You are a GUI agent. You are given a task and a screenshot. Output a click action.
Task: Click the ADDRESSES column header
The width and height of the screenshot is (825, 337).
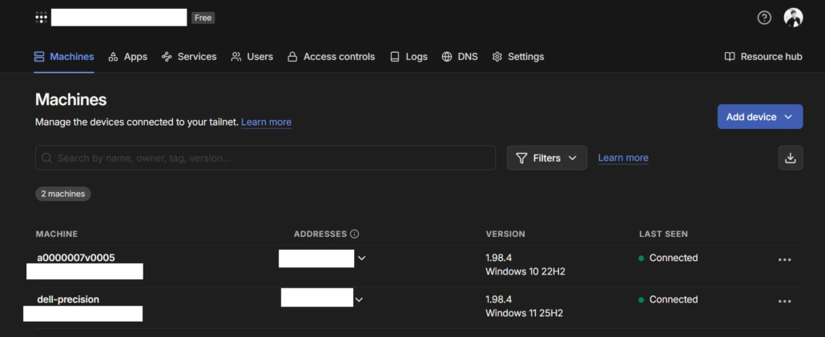coord(320,234)
